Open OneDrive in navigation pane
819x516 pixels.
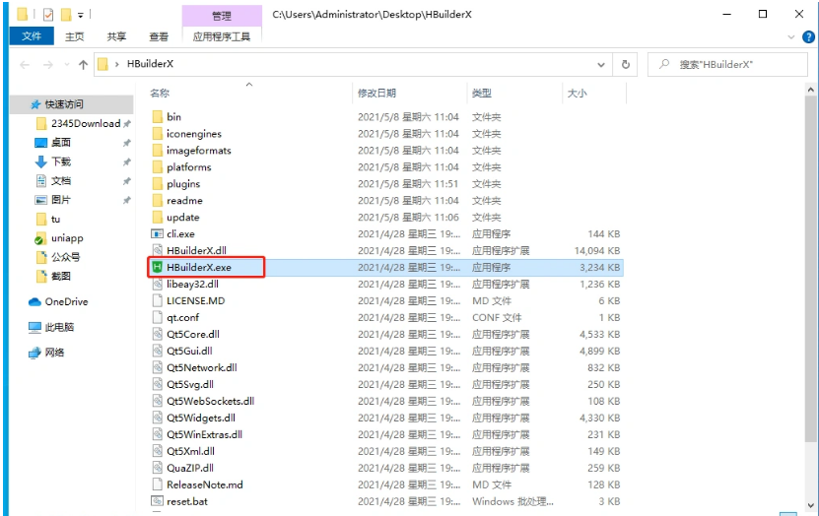[66, 301]
